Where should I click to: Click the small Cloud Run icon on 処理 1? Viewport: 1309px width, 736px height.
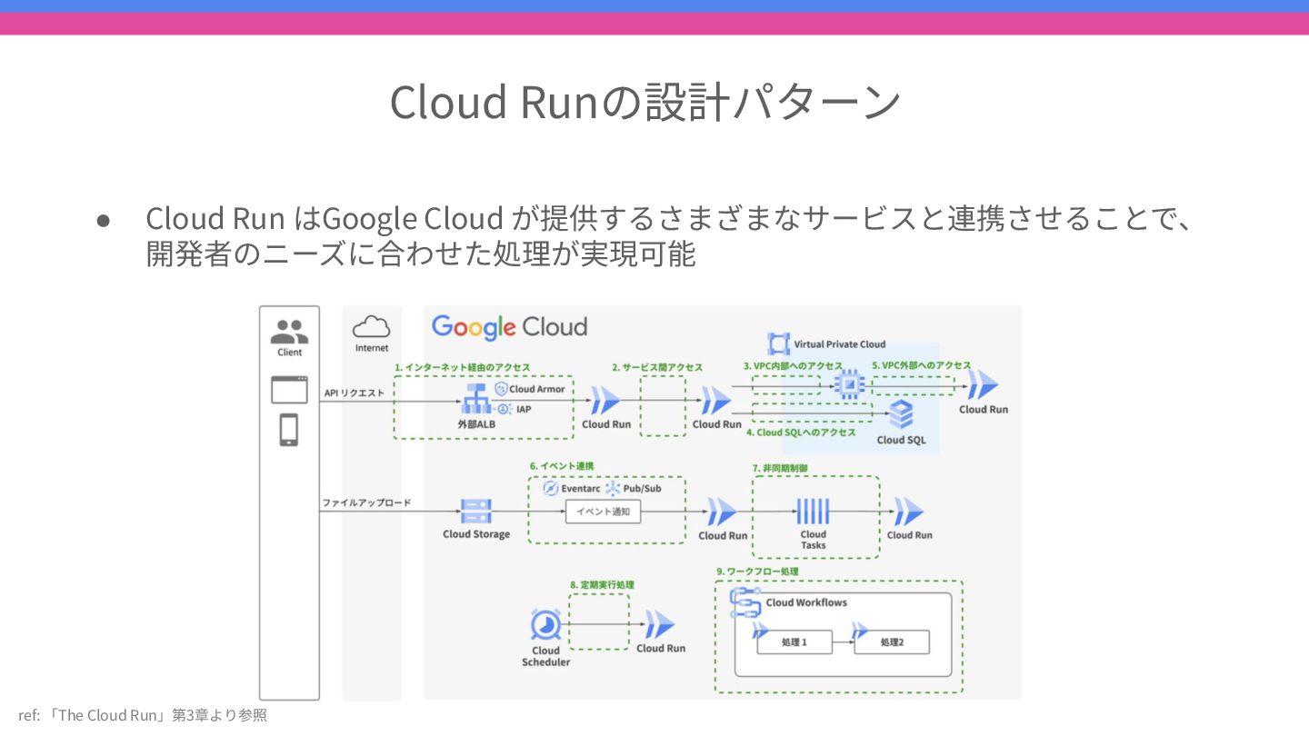pos(761,631)
